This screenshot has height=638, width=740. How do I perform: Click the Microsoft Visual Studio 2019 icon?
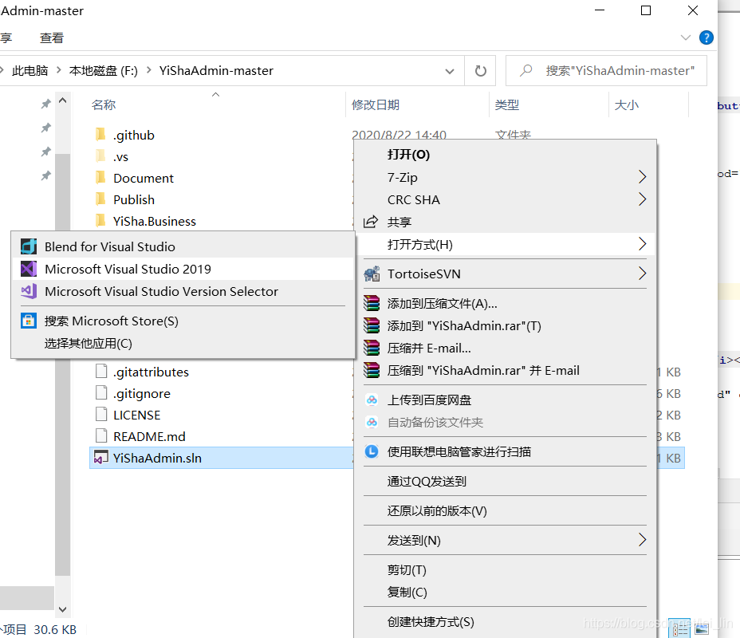(x=29, y=269)
